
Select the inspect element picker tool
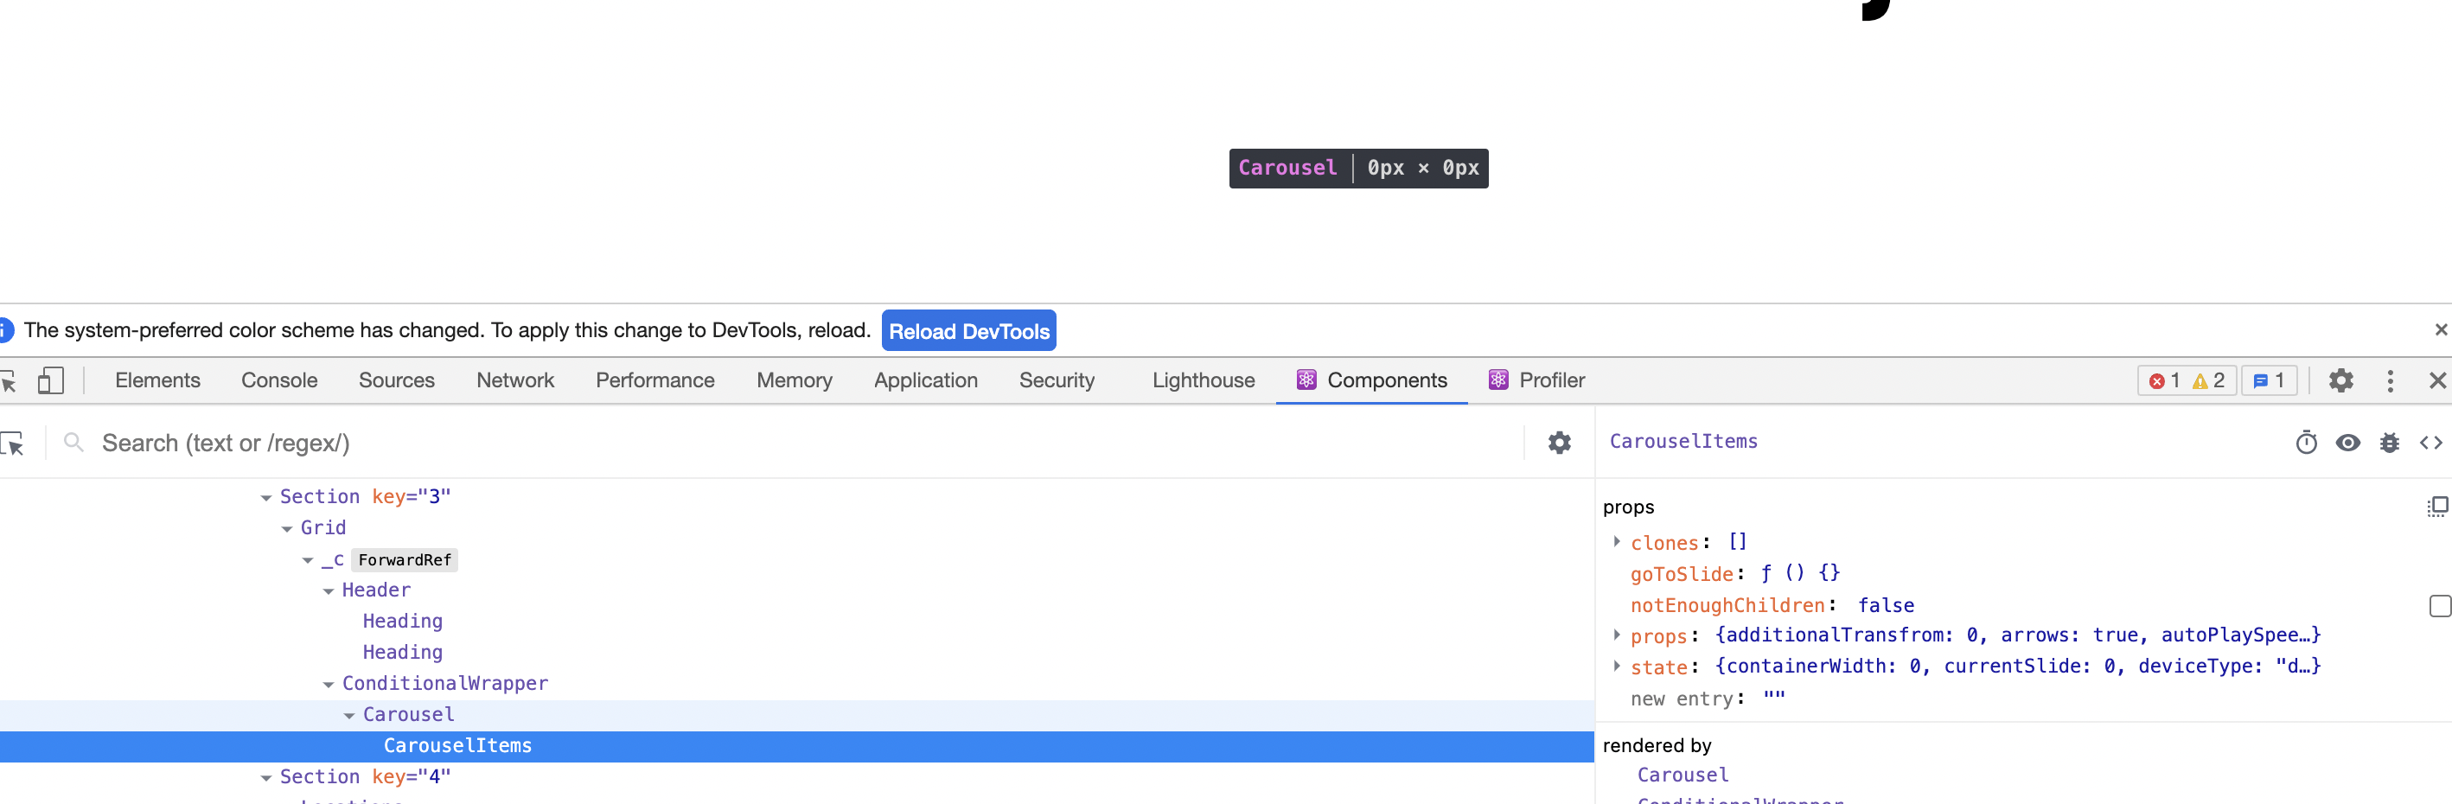pos(12,380)
